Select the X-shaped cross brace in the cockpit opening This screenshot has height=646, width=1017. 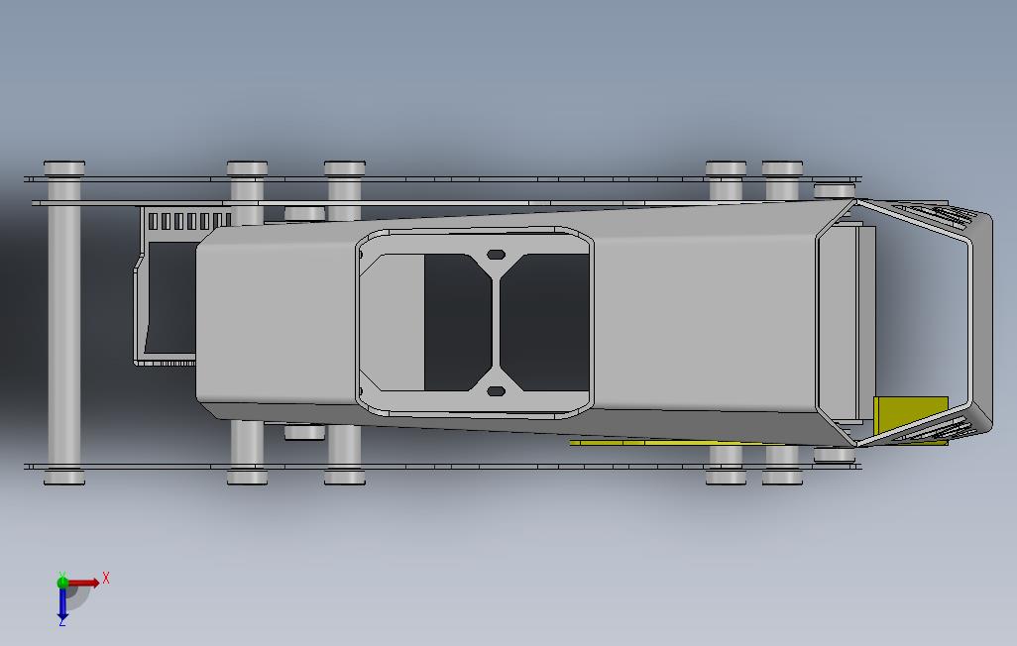(x=496, y=323)
